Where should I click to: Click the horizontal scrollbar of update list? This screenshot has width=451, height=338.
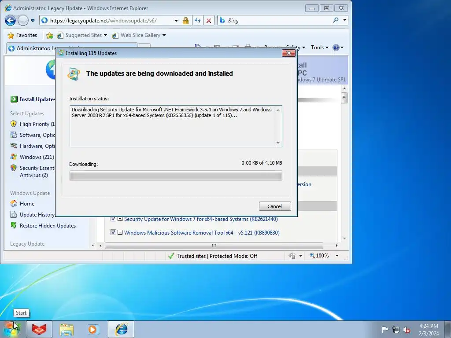tap(214, 246)
